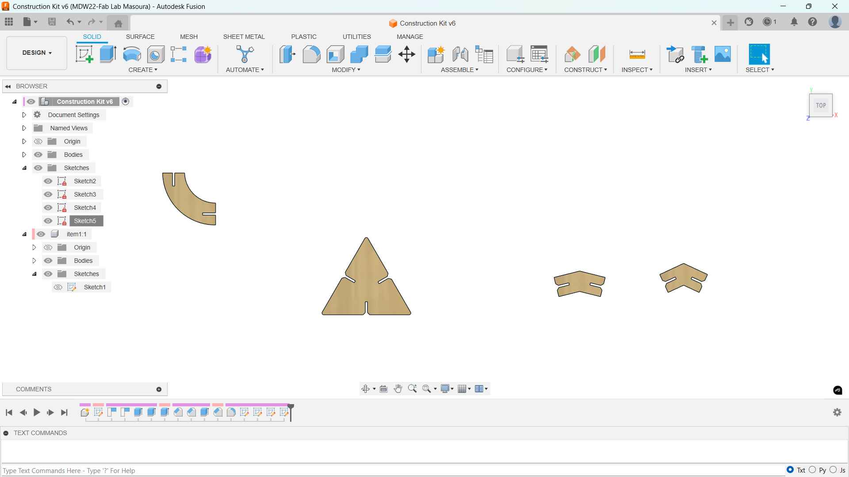Click the Offset Plane construct icon
Image resolution: width=849 pixels, height=477 pixels.
(573, 54)
